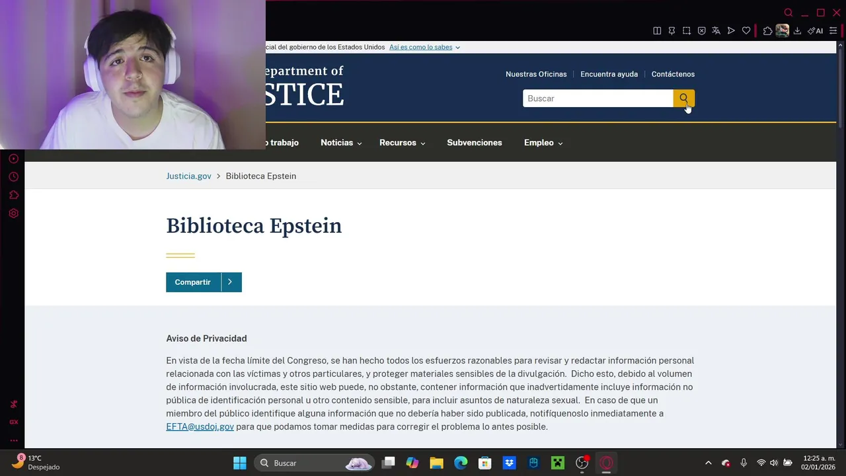Screen dimensions: 846x476
Task: Open Microsoft Edge from taskbar
Action: coord(461,463)
